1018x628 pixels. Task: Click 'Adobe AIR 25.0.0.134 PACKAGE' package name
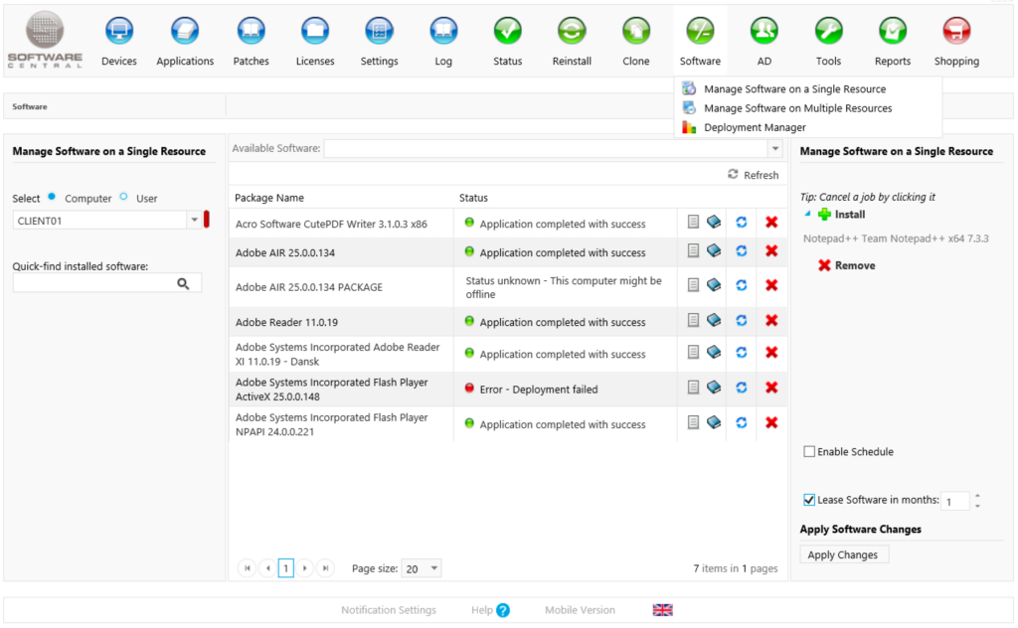[x=309, y=287]
